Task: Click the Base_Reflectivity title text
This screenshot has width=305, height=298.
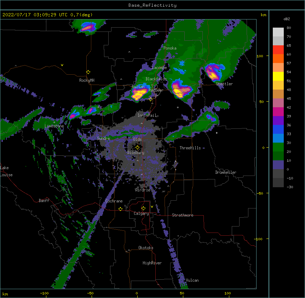Action: click(152, 5)
